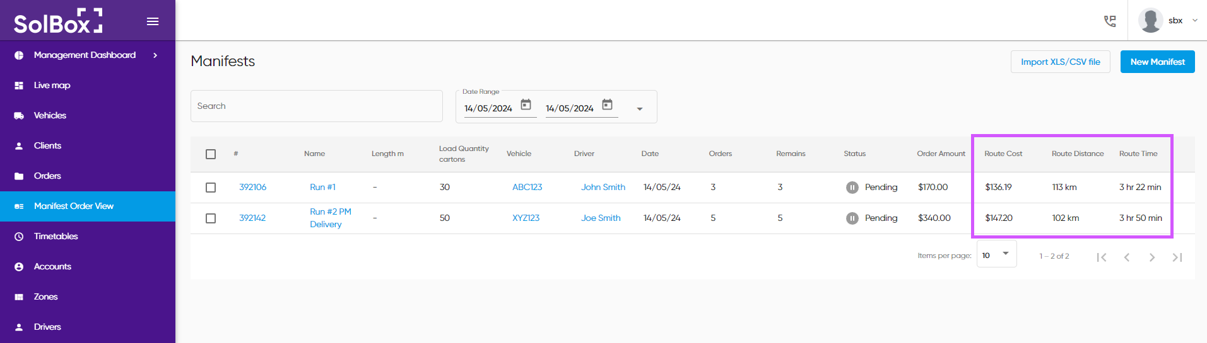The image size is (1207, 343).
Task: Click into the Search input field
Action: point(316,106)
